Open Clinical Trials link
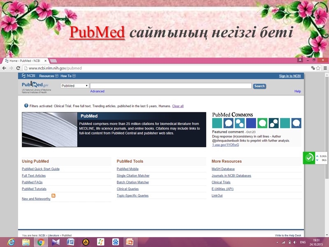The image size is (329, 247). coord(221,182)
